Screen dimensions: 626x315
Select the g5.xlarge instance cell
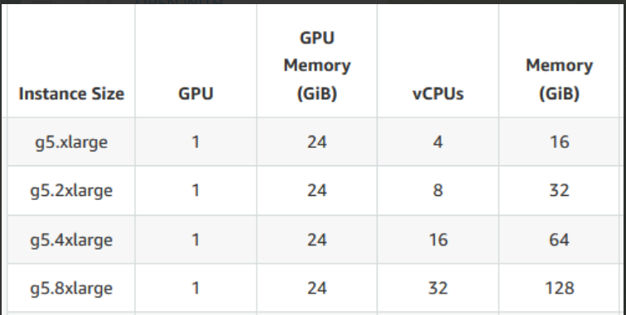coord(71,142)
